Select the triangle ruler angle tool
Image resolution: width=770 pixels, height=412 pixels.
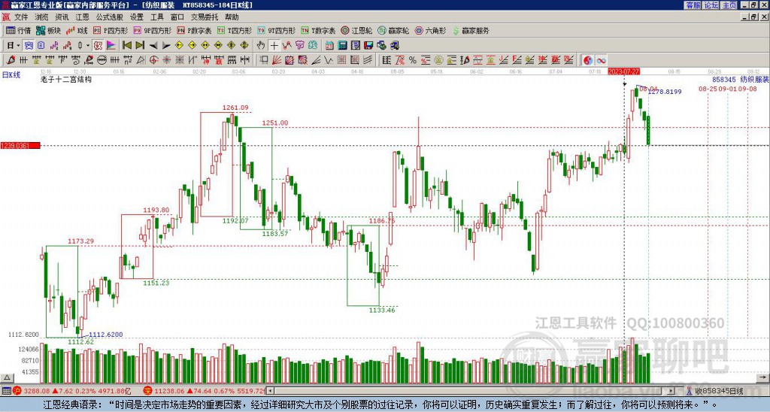(x=141, y=60)
